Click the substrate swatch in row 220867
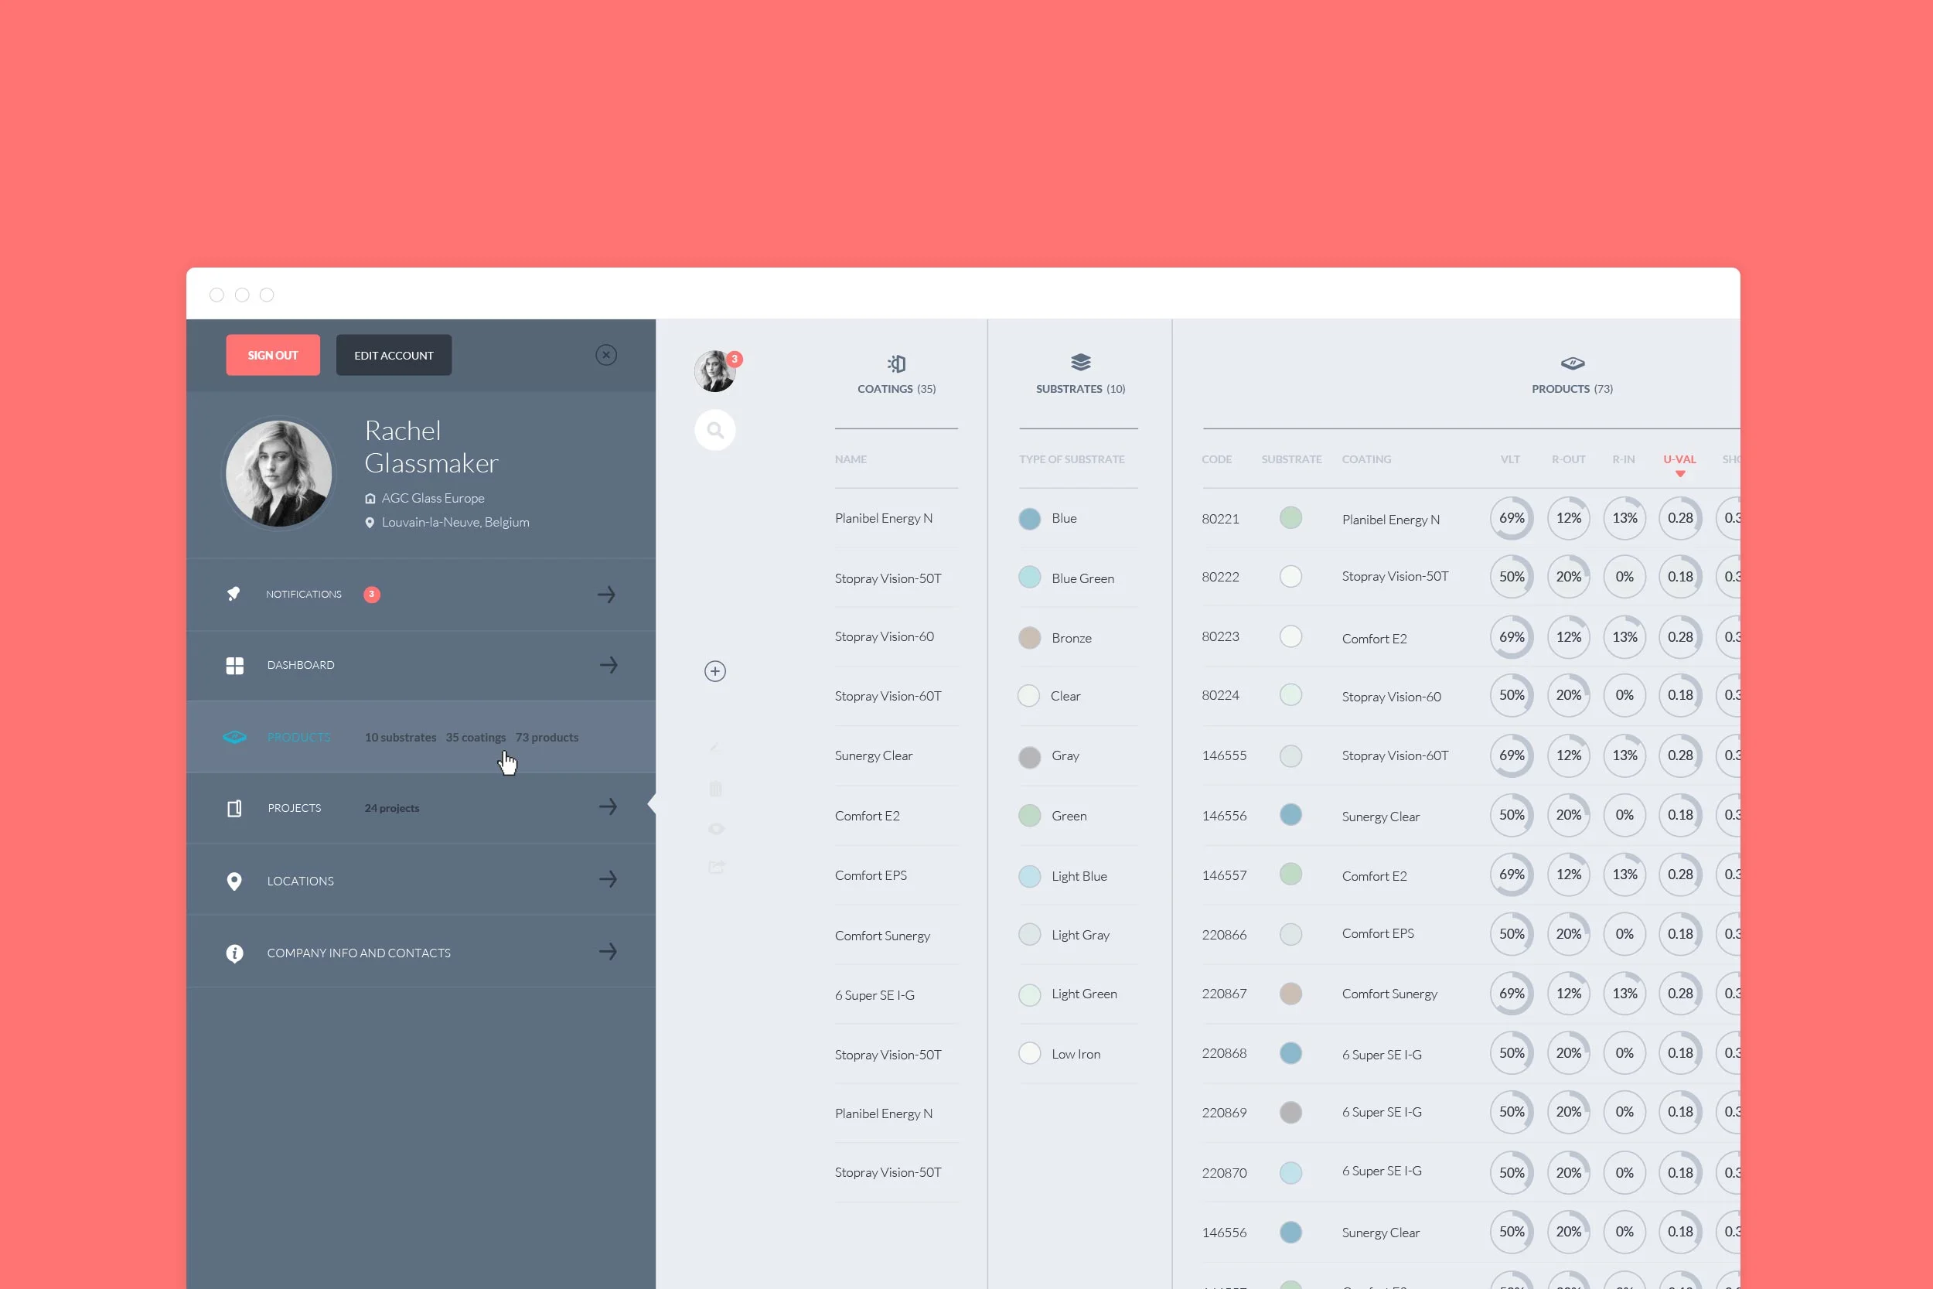Screen dimensions: 1933x1289 click(1291, 994)
